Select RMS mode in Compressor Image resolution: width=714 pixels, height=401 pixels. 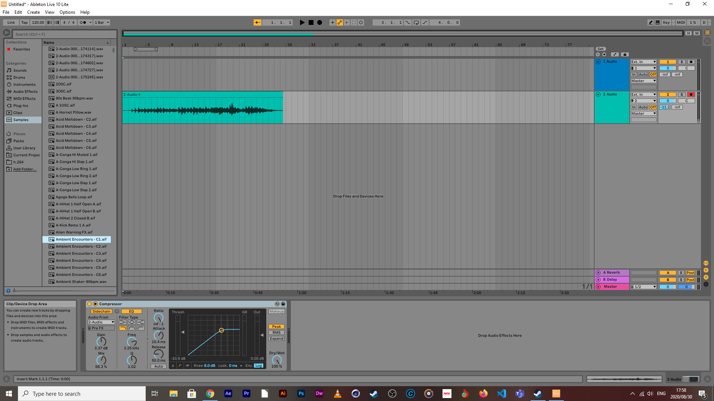click(x=276, y=333)
